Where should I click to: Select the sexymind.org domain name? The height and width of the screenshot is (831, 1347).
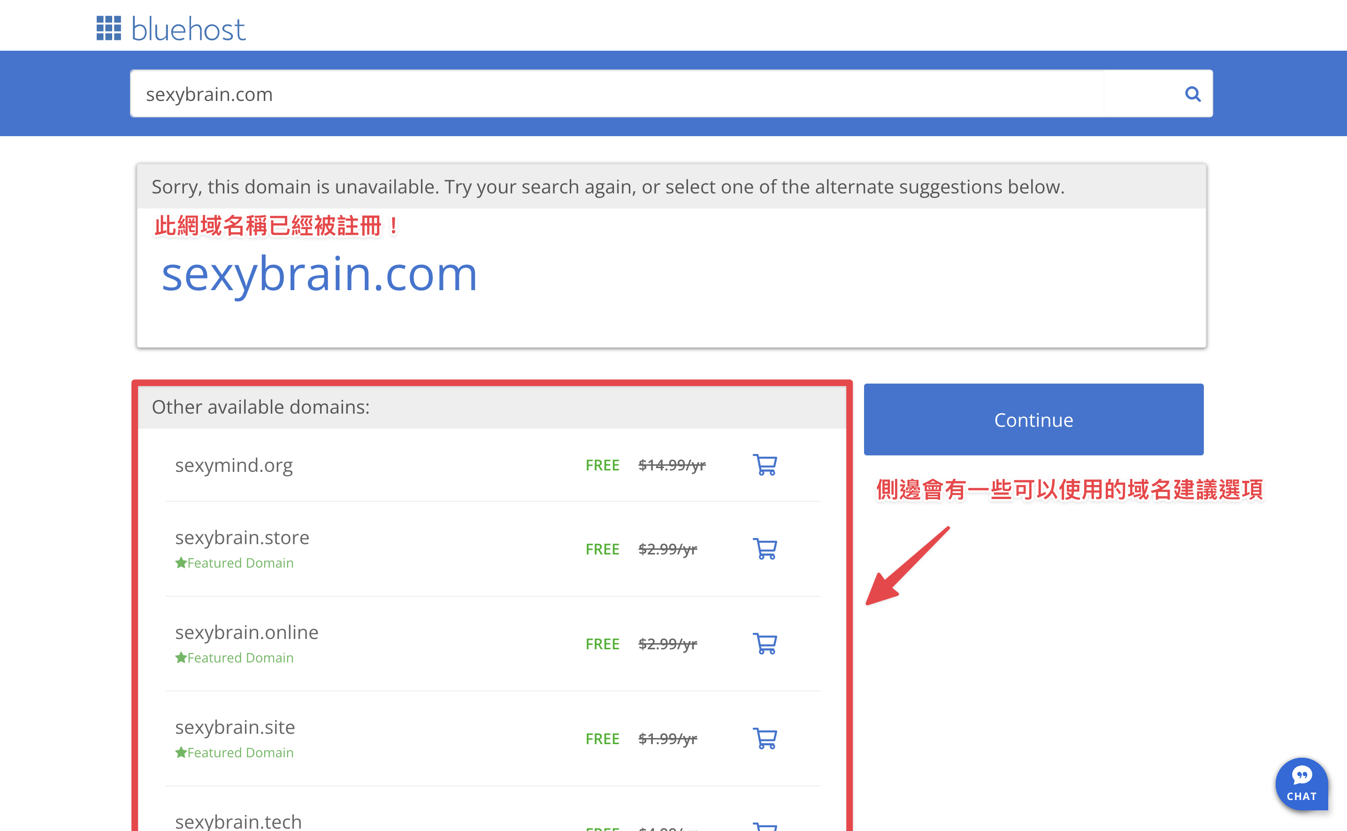click(233, 465)
